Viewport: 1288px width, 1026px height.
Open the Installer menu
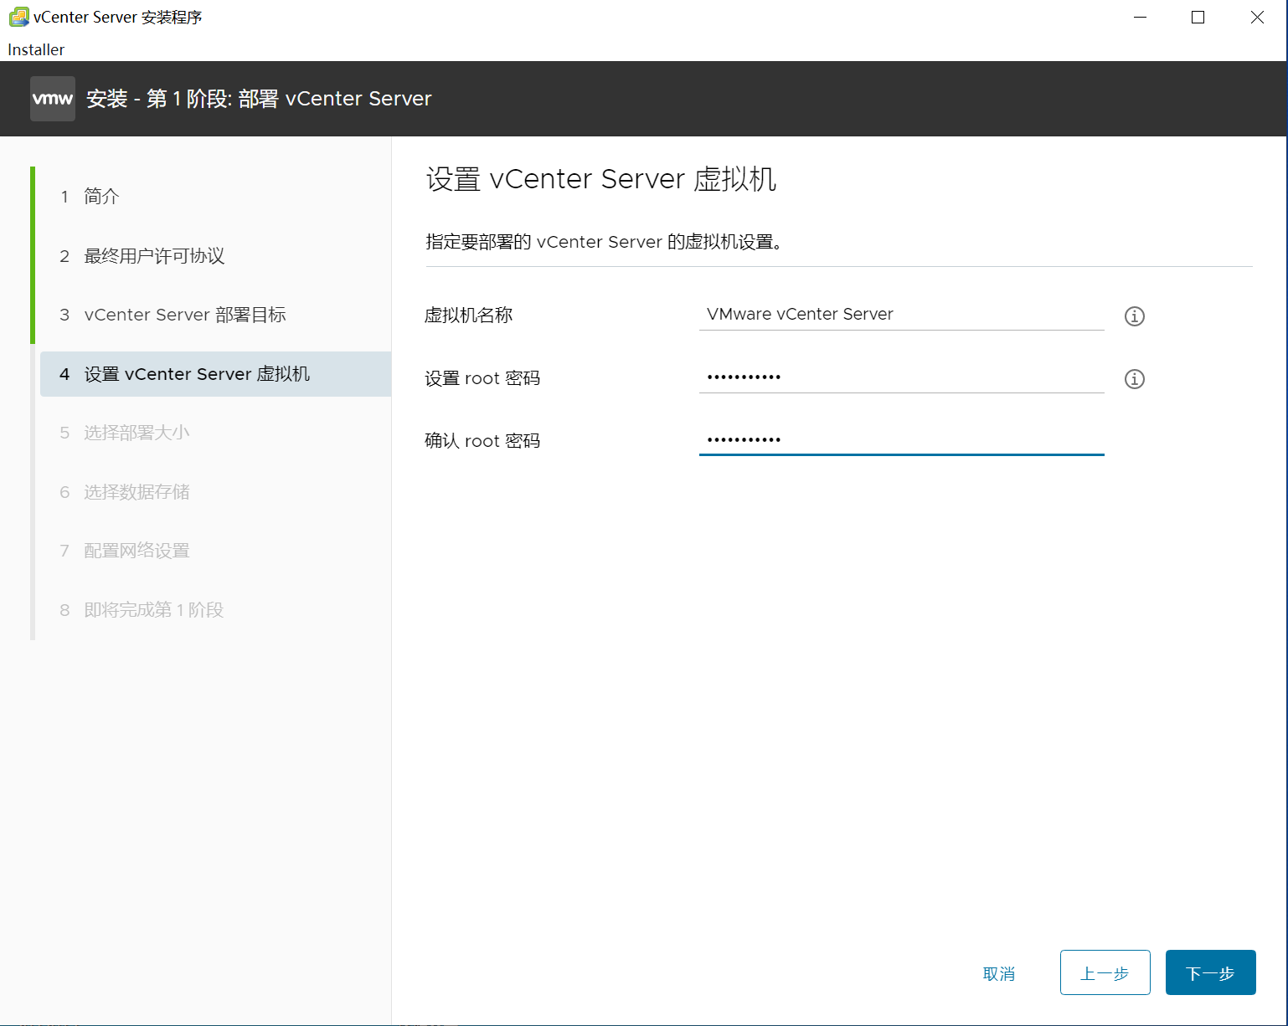[x=36, y=49]
